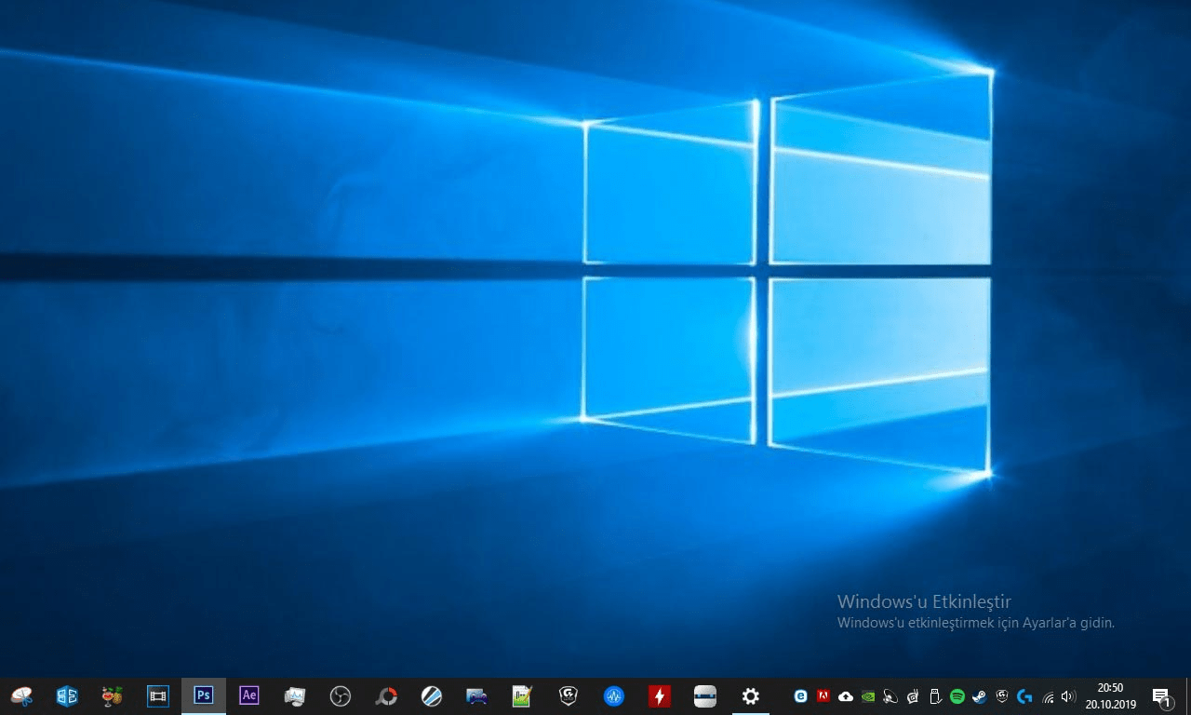Open Steam tray icon
This screenshot has width=1191, height=715.
pyautogui.click(x=980, y=696)
